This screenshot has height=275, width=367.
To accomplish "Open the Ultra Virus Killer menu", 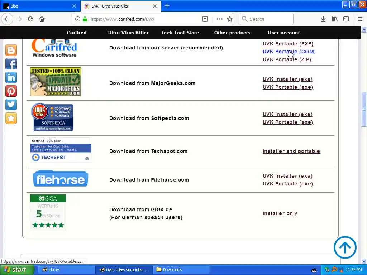I will click(128, 33).
